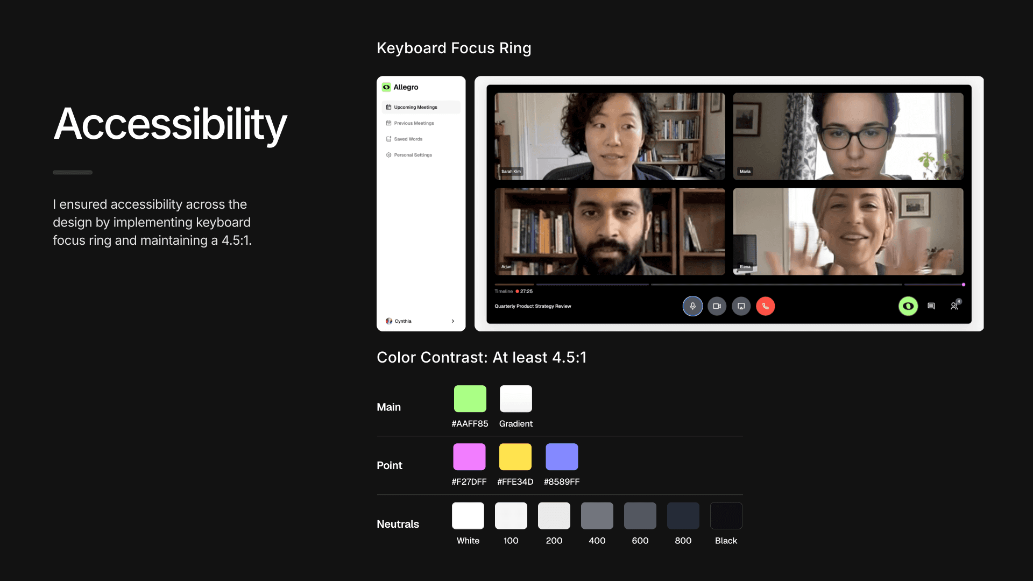Click the screen share icon

[x=741, y=306]
